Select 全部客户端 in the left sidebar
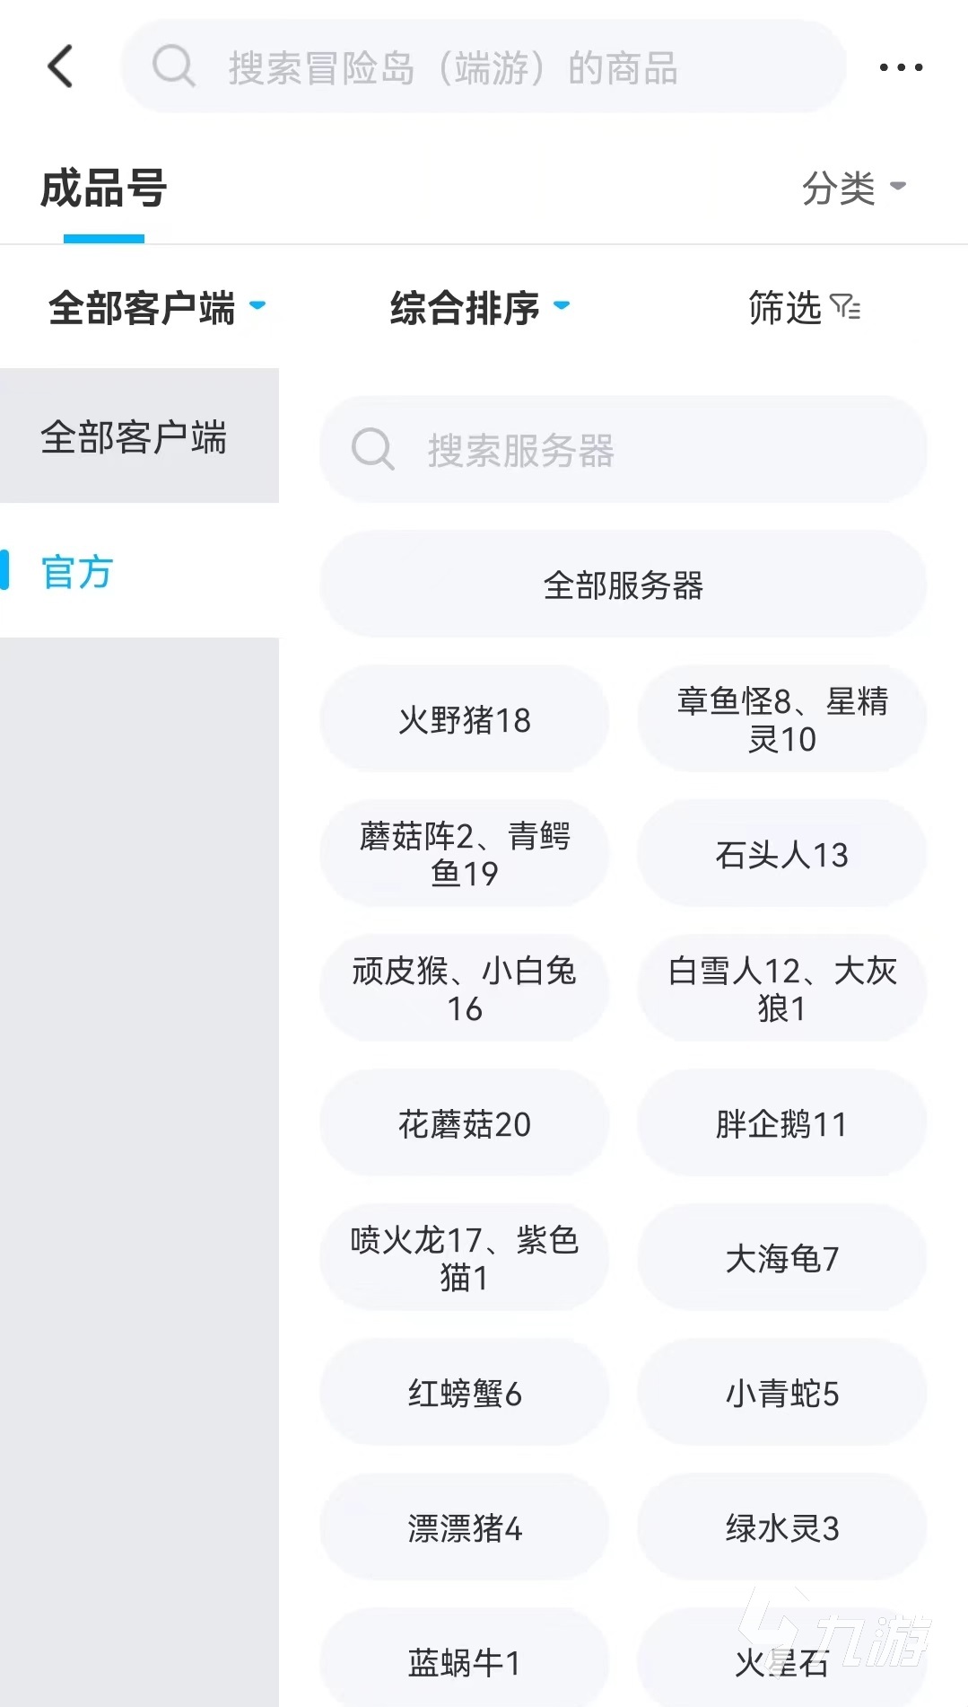This screenshot has width=968, height=1707. tap(135, 436)
